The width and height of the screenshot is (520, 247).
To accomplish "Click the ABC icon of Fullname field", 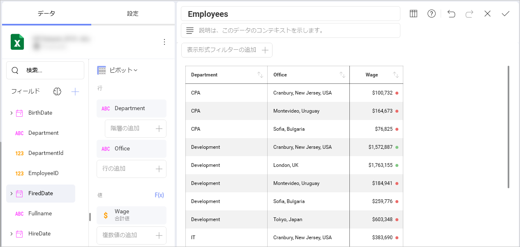I will point(19,214).
